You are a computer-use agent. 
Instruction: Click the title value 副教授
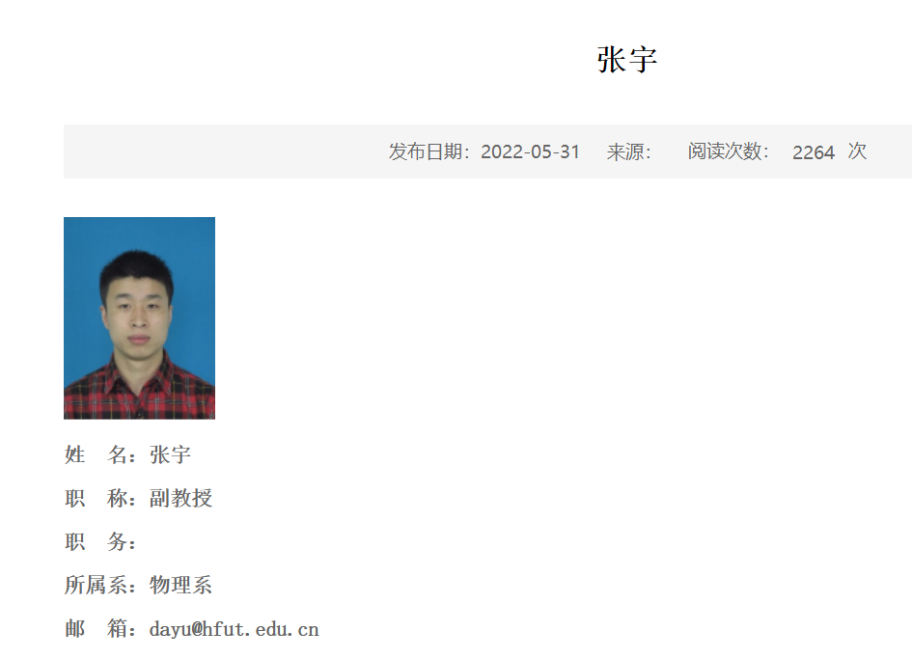(180, 499)
